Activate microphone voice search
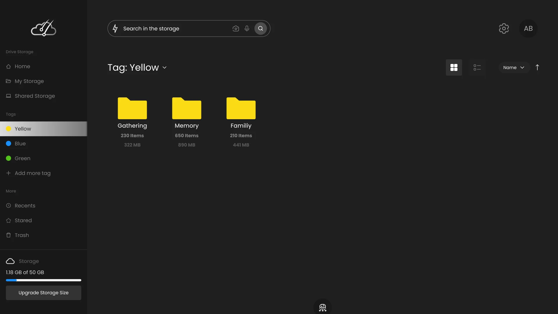The image size is (558, 314). 247,28
